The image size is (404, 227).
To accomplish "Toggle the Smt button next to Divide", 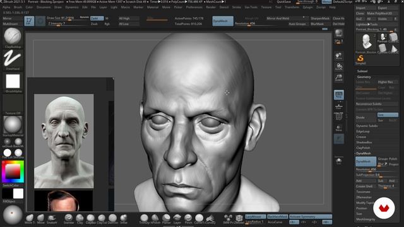I will pyautogui.click(x=388, y=115).
